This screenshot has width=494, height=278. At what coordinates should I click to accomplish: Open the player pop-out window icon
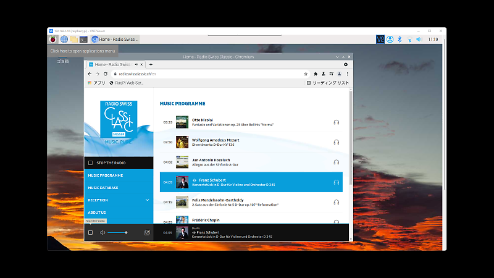[x=147, y=232]
